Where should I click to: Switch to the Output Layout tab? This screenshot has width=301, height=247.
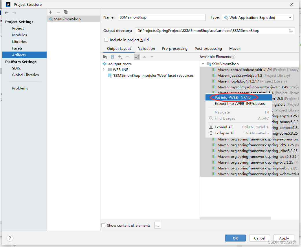coord(119,49)
